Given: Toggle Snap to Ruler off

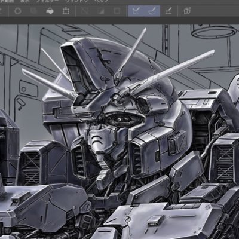Looking at the screenshot, I should 136,11.
